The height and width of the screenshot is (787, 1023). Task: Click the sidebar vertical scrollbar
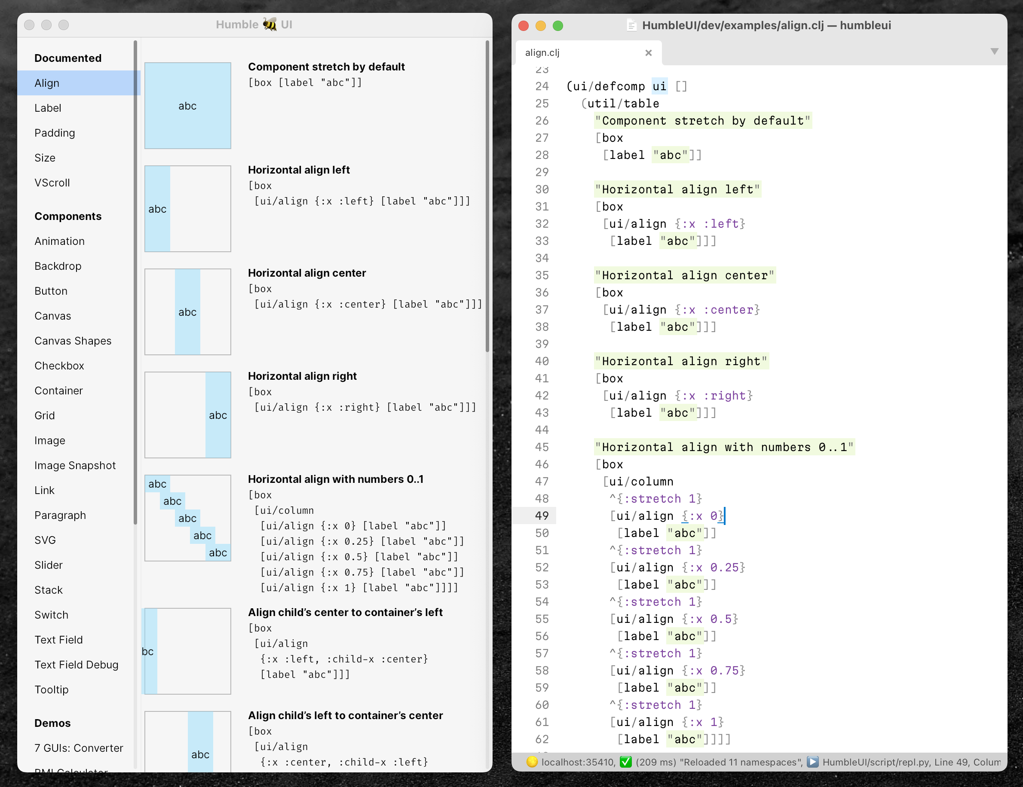(135, 281)
